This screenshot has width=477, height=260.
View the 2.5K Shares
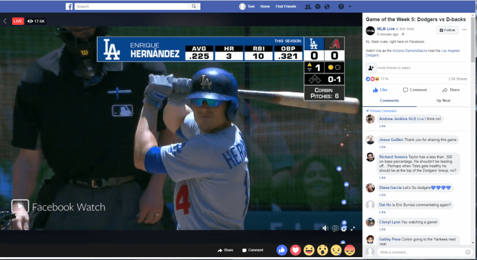457,79
